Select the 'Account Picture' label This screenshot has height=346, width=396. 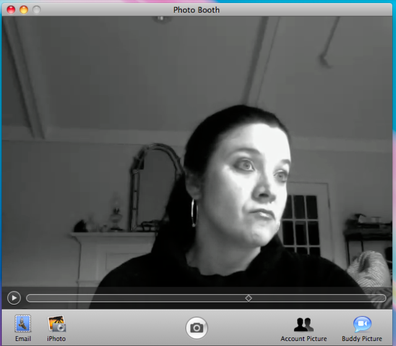pos(303,339)
